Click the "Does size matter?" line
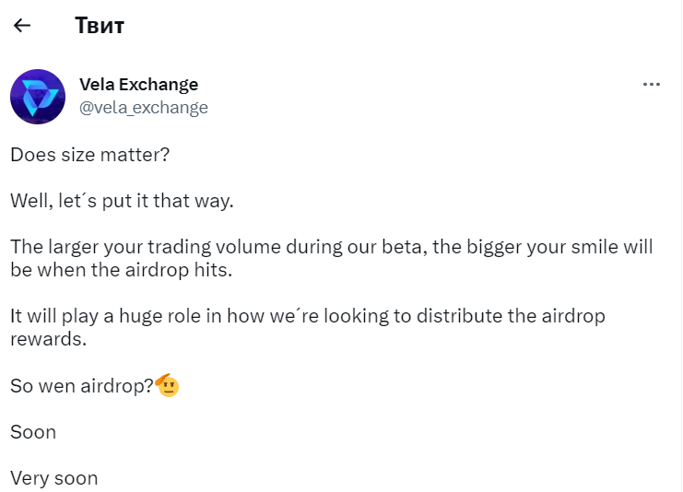This screenshot has width=683, height=492. [x=90, y=155]
